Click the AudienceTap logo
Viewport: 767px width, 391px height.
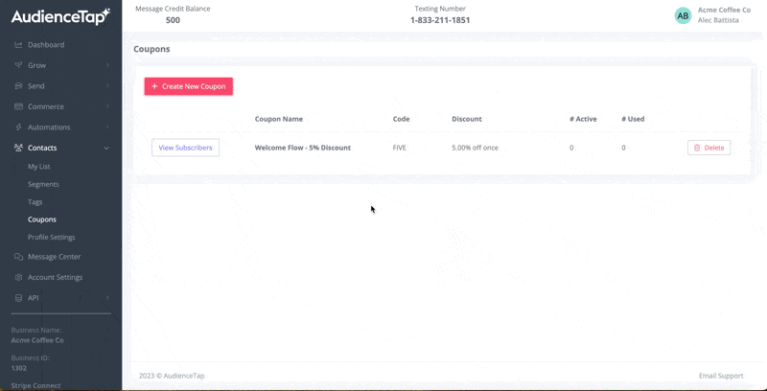pyautogui.click(x=60, y=16)
